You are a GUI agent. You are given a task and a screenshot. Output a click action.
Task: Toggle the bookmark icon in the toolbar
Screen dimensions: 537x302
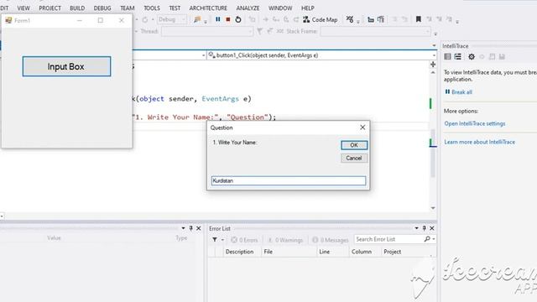tap(418, 19)
